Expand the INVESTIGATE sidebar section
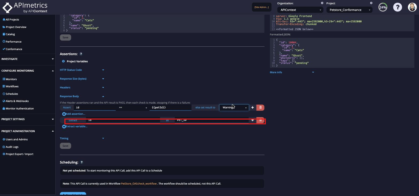This screenshot has width=419, height=196. click(x=28, y=59)
